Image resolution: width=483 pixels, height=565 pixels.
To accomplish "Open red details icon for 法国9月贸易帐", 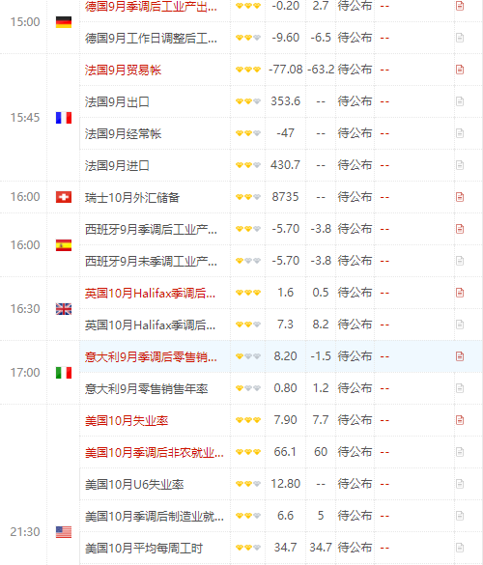I will tap(460, 70).
